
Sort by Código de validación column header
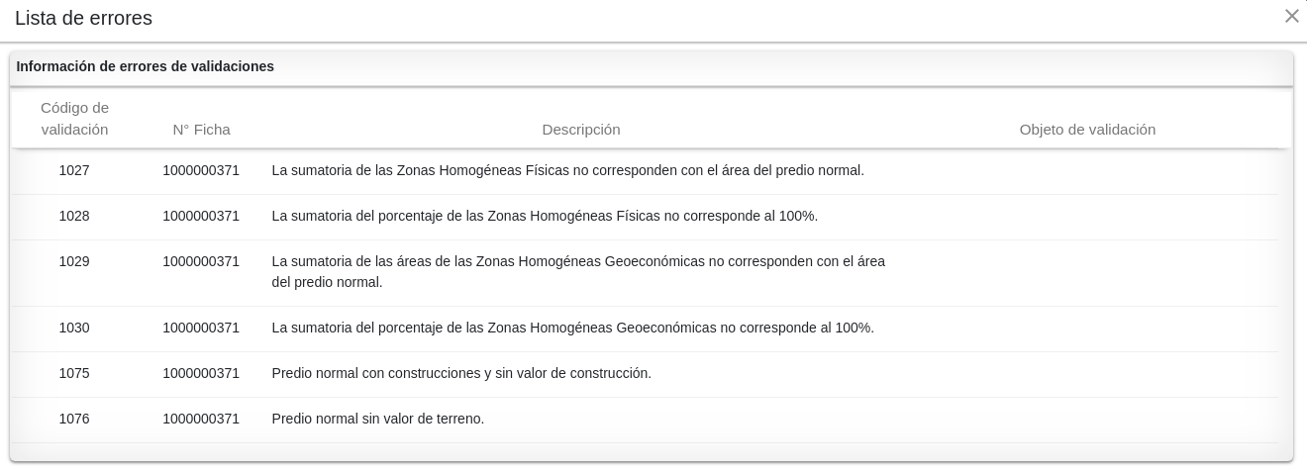(x=74, y=119)
